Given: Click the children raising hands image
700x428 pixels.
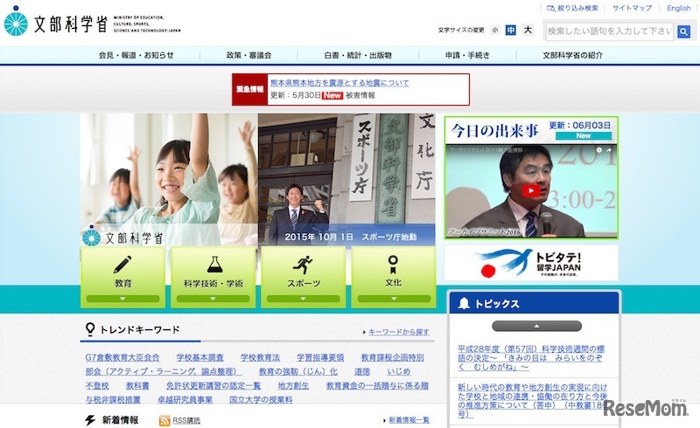Looking at the screenshot, I should pos(169,179).
